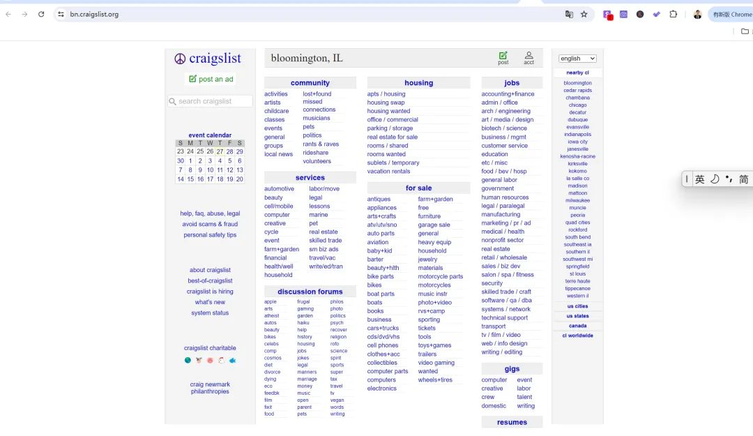Select day 27 in the event calendar

point(220,151)
